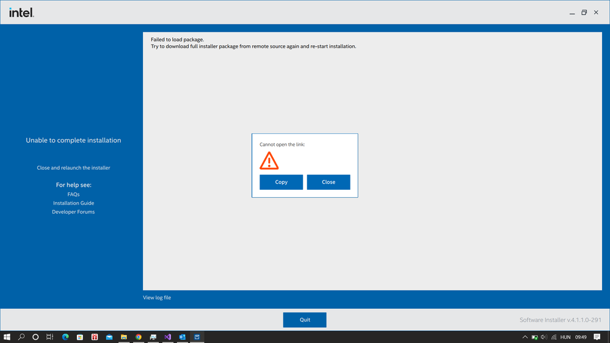
Task: Open Cortana from the taskbar
Action: tap(35, 337)
